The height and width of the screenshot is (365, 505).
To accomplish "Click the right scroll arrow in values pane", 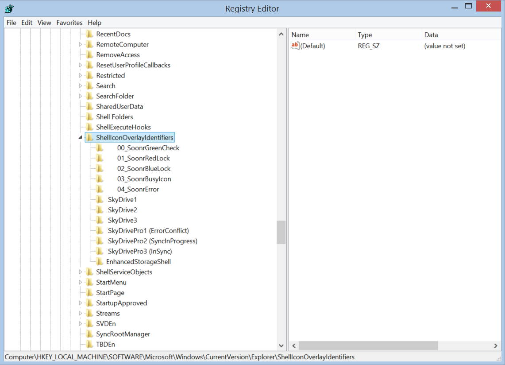I will [x=496, y=346].
